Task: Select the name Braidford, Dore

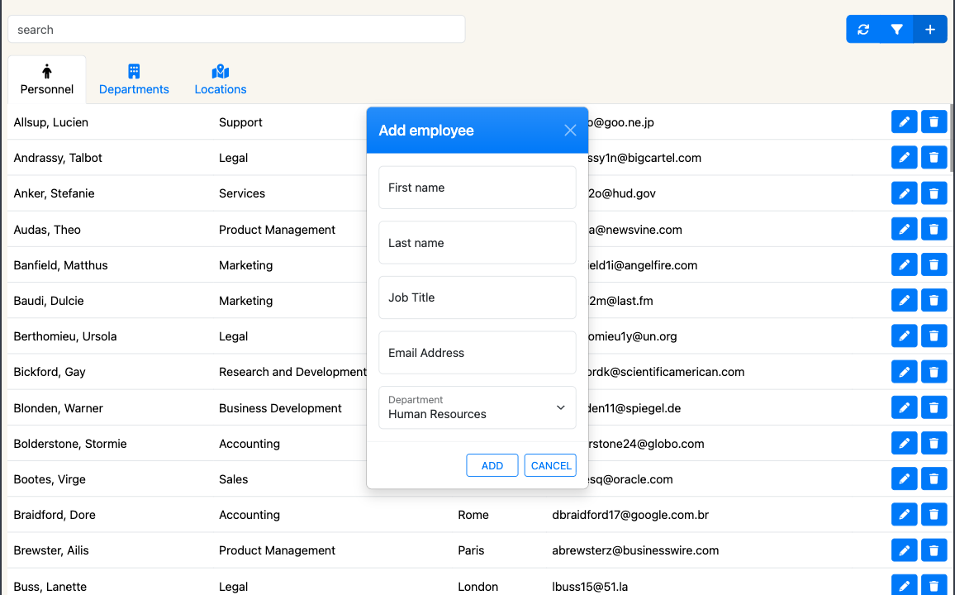Action: point(55,515)
